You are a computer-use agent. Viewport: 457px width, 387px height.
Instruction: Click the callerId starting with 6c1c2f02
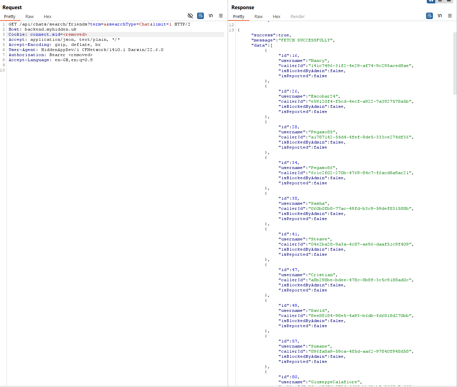point(346,173)
